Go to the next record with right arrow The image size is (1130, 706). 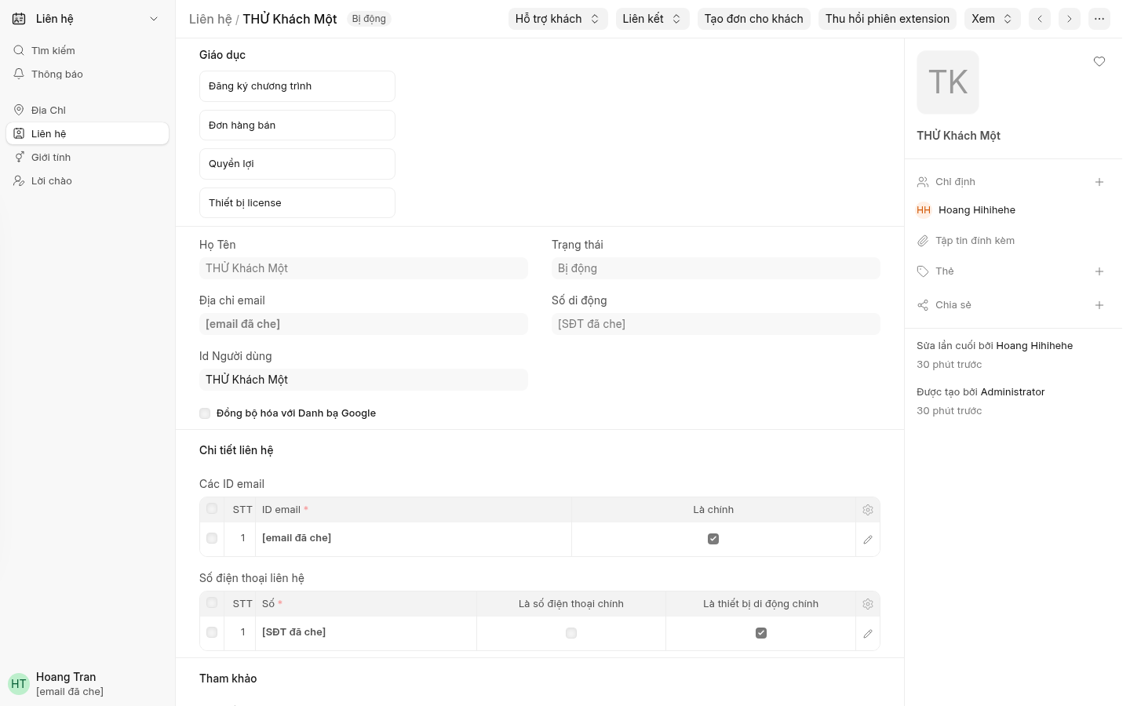tap(1070, 19)
